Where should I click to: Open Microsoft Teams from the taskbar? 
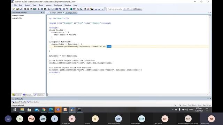pyautogui.click(x=58, y=110)
